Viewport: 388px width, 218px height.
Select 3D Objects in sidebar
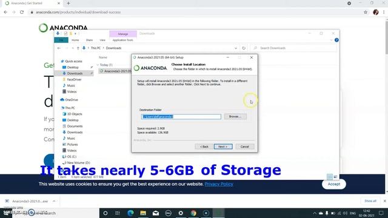pos(75,114)
